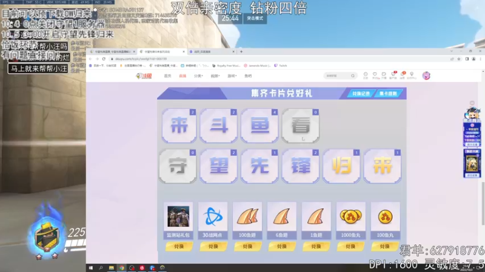This screenshot has width=485, height=272.
Task: Click the 1000鱼丸 coins prize icon
Action: click(x=350, y=216)
